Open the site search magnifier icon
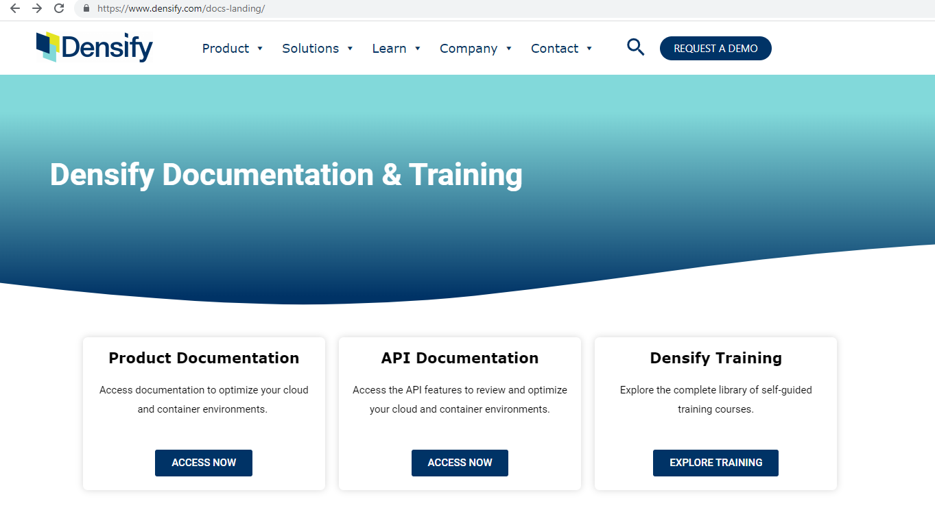Screen dimensions: 935x510 (x=635, y=47)
